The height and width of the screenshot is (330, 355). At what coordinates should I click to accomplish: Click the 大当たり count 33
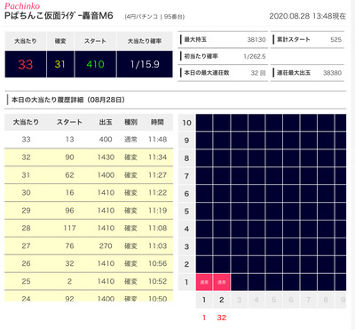coord(26,64)
